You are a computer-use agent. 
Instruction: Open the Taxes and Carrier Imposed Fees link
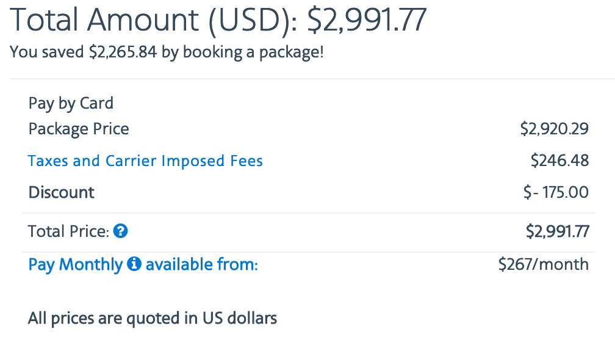(x=145, y=161)
